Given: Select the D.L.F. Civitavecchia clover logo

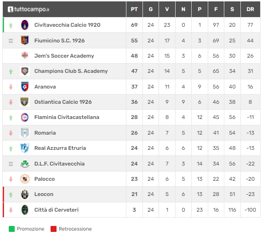Looking at the screenshot, I should (x=25, y=164).
